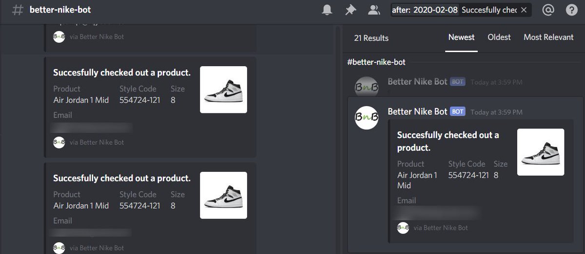The width and height of the screenshot is (585, 254).
Task: Click Better Nike Bot username in main search result
Action: [x=417, y=111]
